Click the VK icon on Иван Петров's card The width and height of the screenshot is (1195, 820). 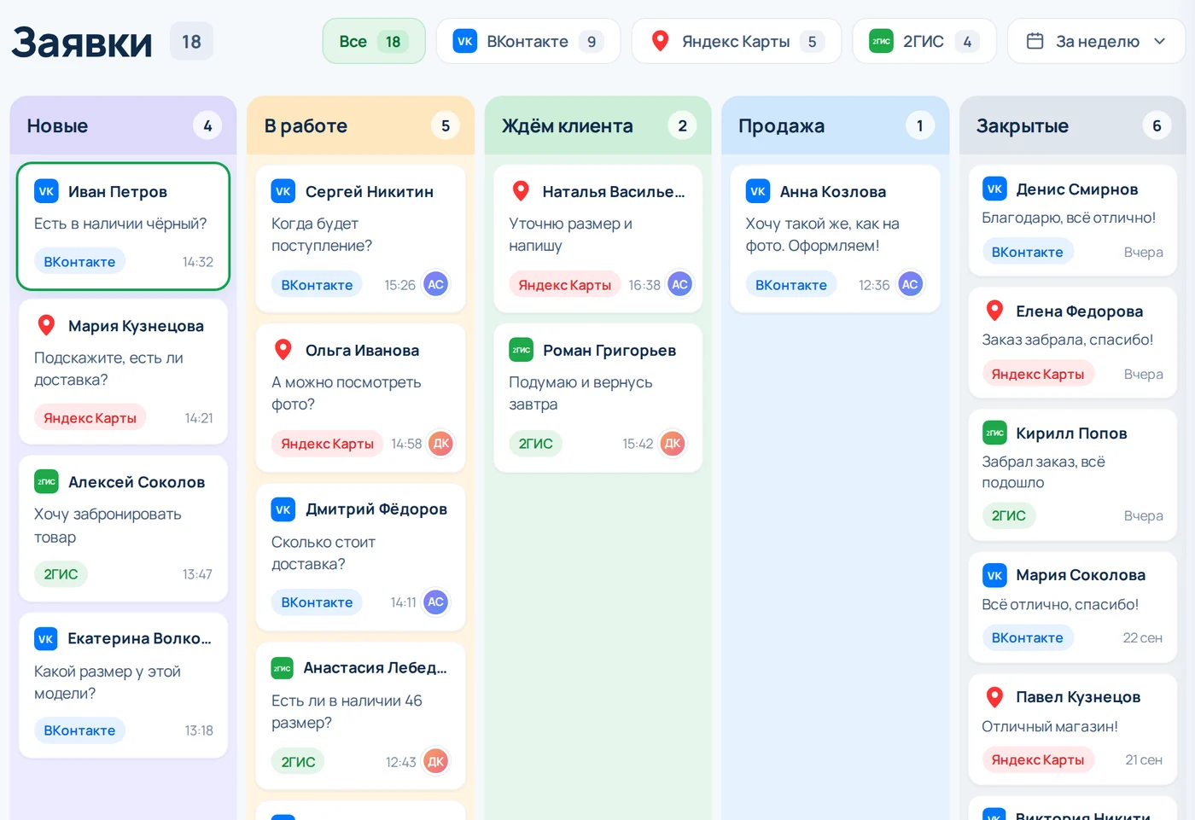click(x=46, y=191)
